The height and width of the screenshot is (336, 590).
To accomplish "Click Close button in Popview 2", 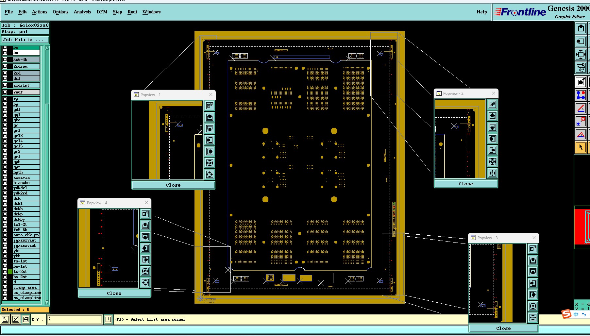I will pos(466,184).
